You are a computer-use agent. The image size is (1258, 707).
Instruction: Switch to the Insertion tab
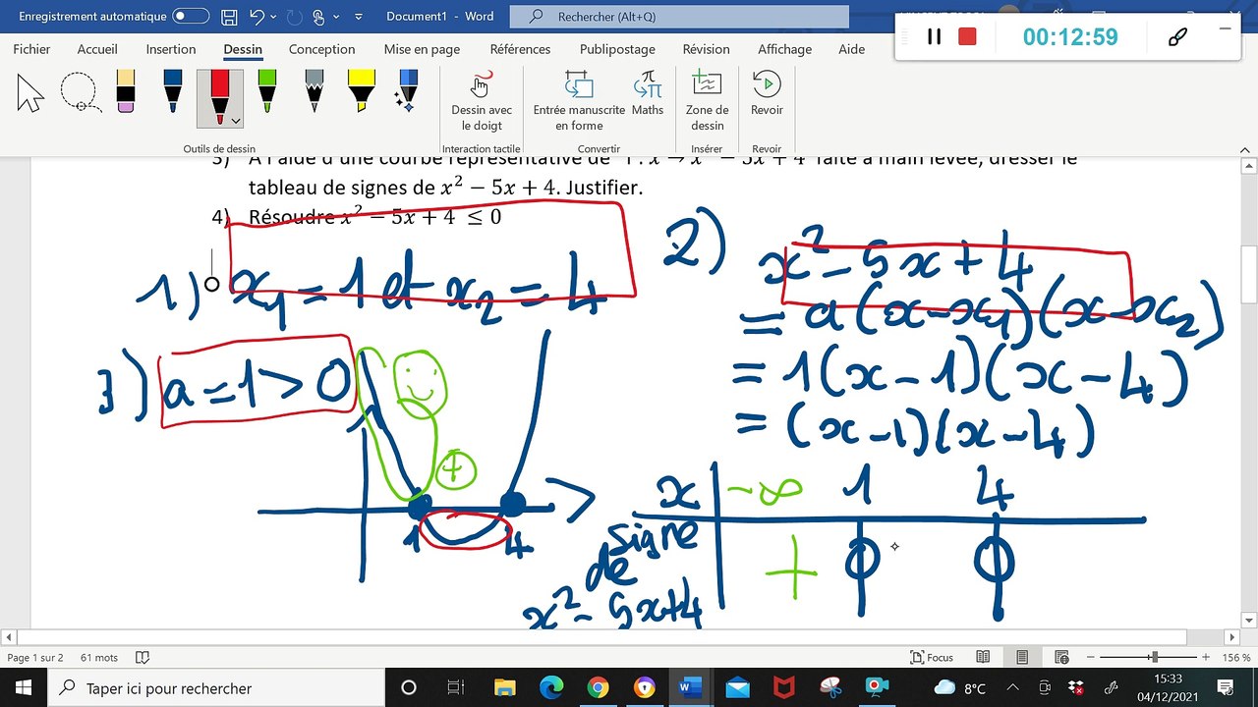[171, 49]
